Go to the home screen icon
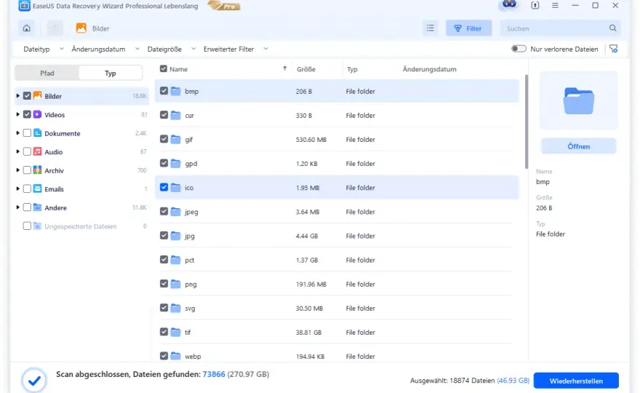Screen dimensions: 640x393 tap(26, 28)
